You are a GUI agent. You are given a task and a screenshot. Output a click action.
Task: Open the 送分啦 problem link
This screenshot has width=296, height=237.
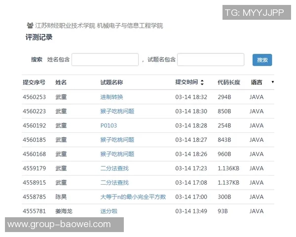pyautogui.click(x=109, y=211)
